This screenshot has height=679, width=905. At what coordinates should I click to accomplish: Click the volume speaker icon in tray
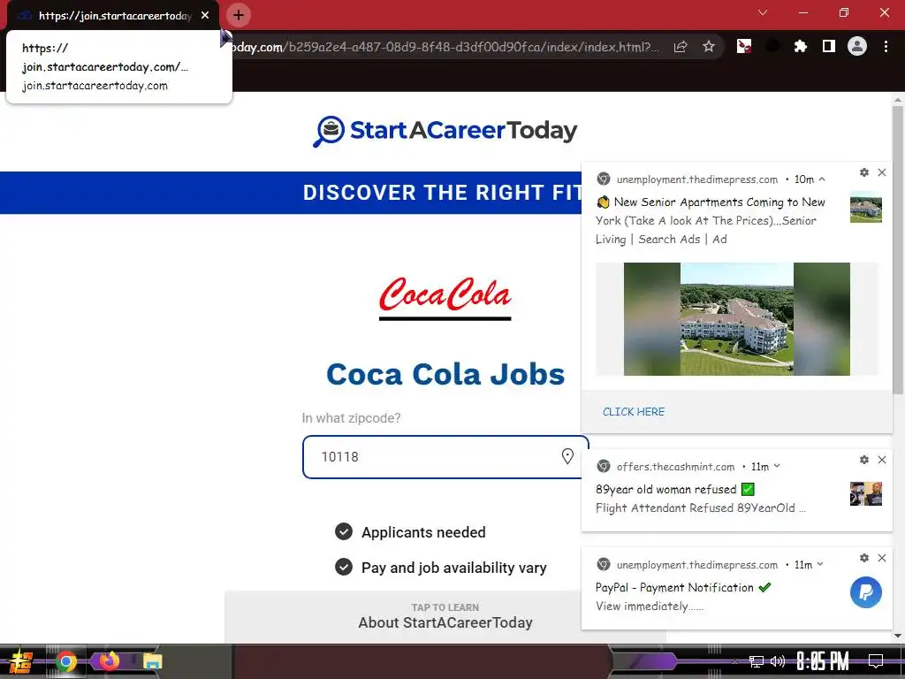click(x=778, y=661)
